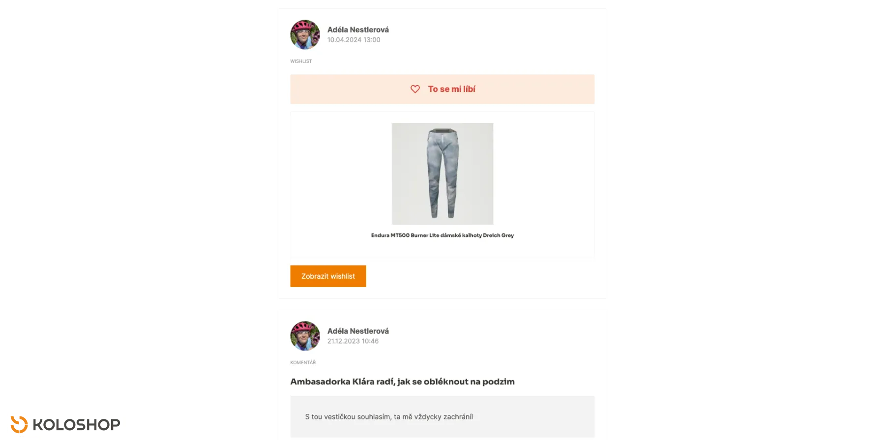Click the 21.12.2023 10:46 timestamp

click(353, 341)
